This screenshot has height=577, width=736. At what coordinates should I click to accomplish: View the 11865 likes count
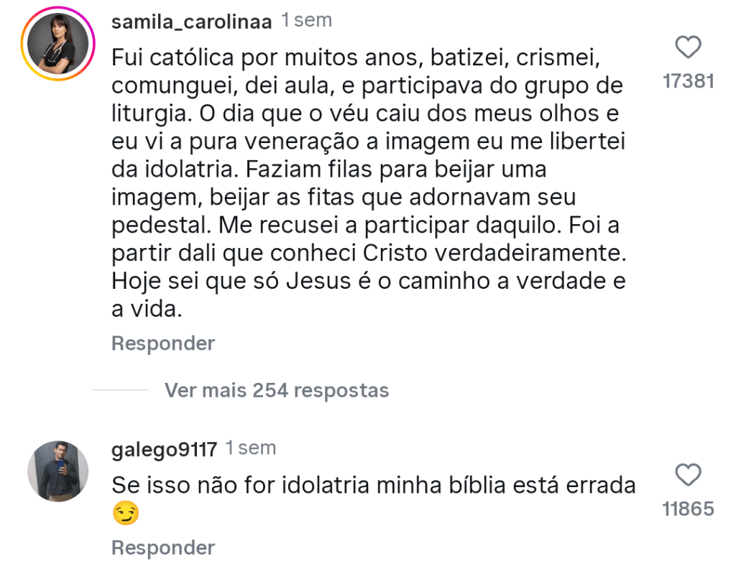point(688,509)
